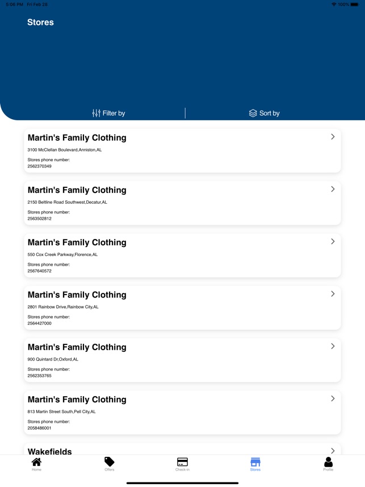
Task: Select the Stores shop icon
Action: pos(255,462)
